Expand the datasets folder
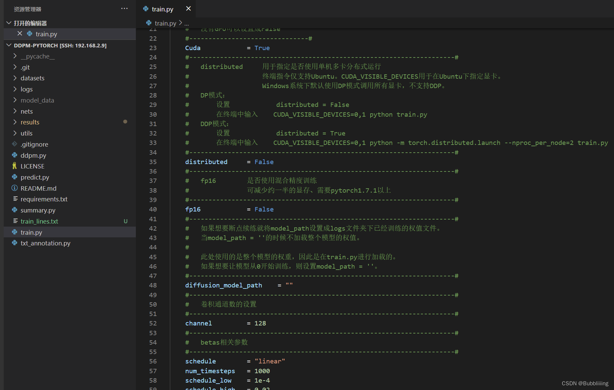The height and width of the screenshot is (390, 614). point(15,78)
